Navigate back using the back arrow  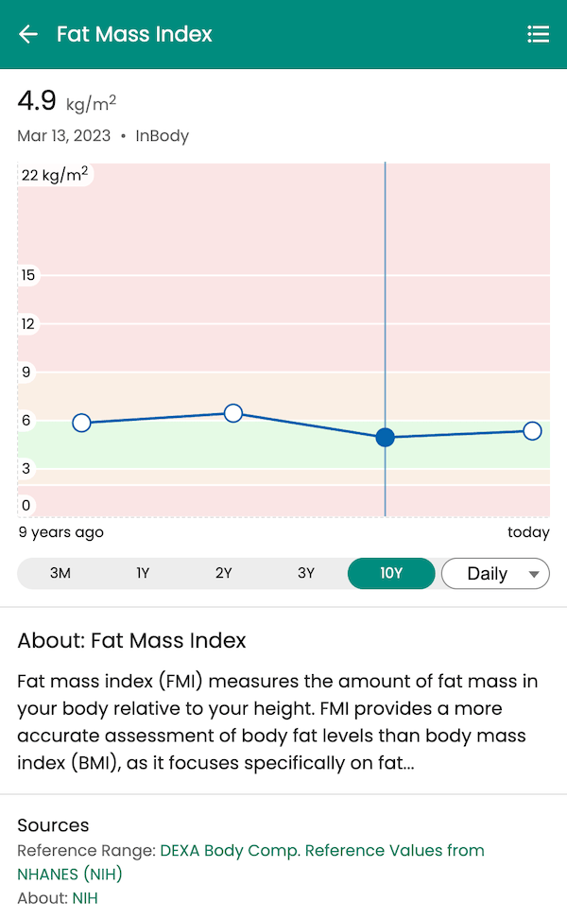[x=27, y=34]
